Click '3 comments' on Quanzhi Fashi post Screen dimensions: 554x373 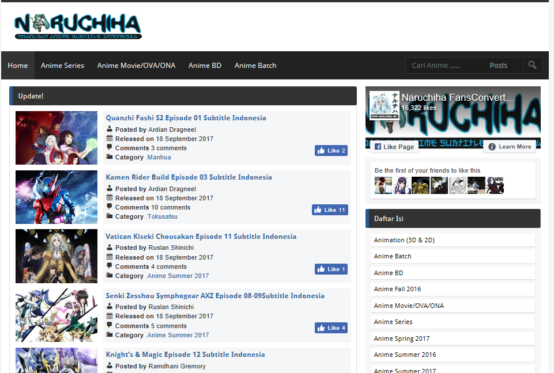[168, 148]
